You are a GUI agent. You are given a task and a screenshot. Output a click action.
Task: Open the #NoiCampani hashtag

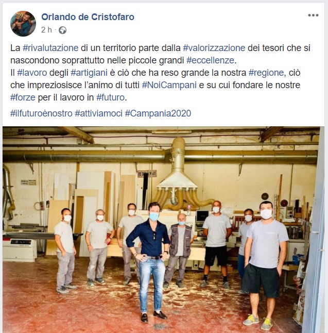[169, 85]
